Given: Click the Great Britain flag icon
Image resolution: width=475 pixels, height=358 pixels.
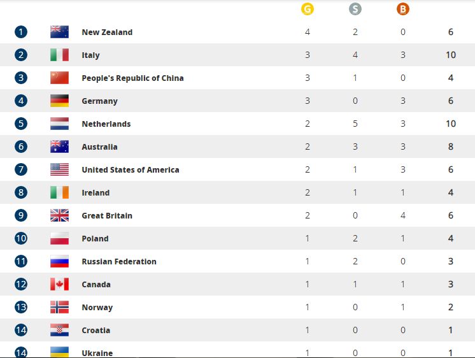Looking at the screenshot, I should coord(59,215).
